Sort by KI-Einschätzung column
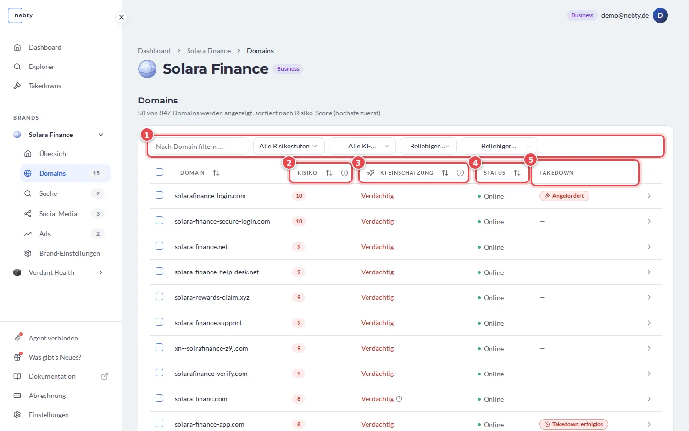 (445, 173)
